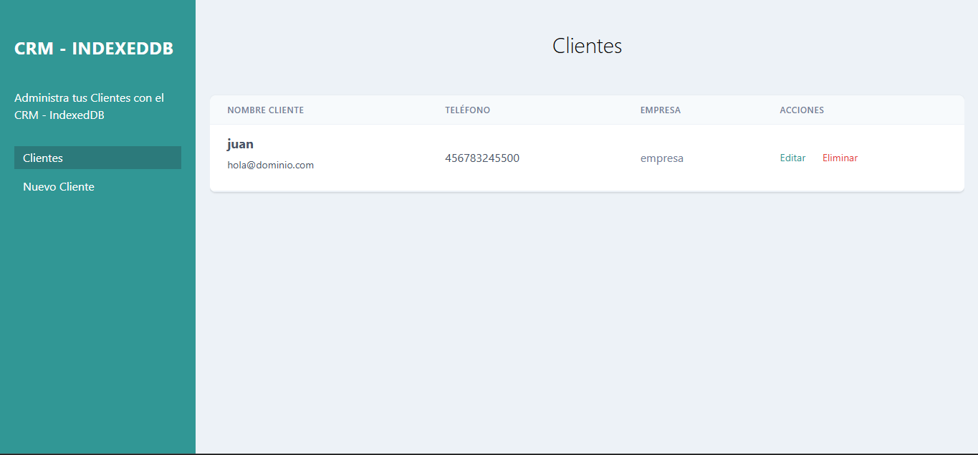
Task: Click the ACCIONES column header
Action: [802, 110]
